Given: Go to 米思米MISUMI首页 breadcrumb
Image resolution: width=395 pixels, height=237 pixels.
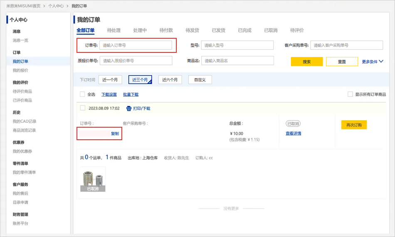Looking at the screenshot, I should pos(23,6).
